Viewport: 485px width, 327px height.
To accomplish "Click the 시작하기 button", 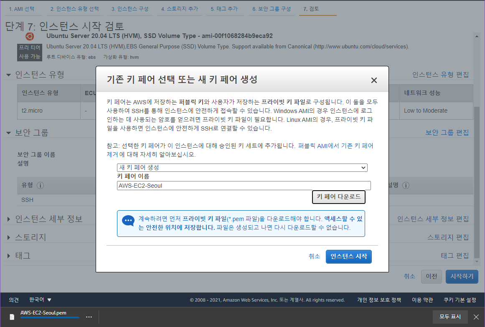I will pos(462,277).
